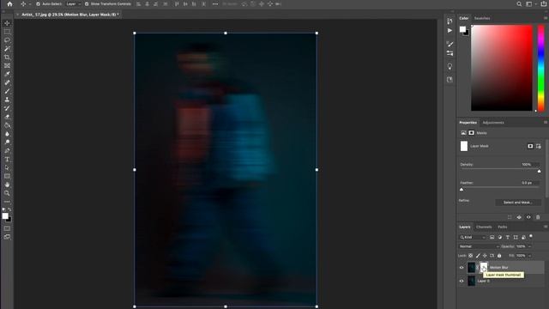549x309 pixels.
Task: Open the workspace switcher icon
Action: 528,4
